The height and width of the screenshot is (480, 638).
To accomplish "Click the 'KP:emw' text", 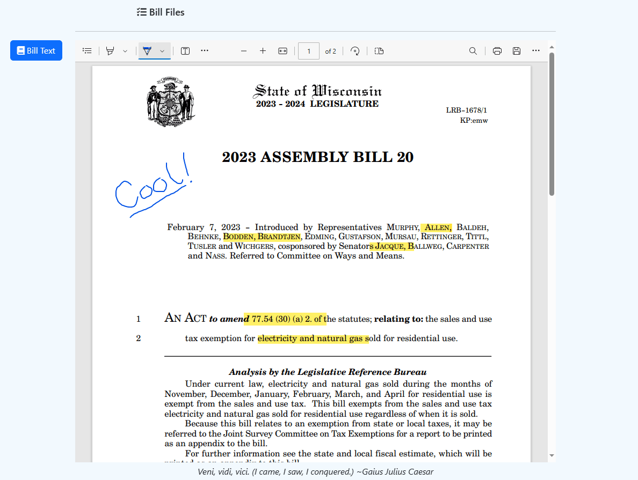I will [x=474, y=120].
